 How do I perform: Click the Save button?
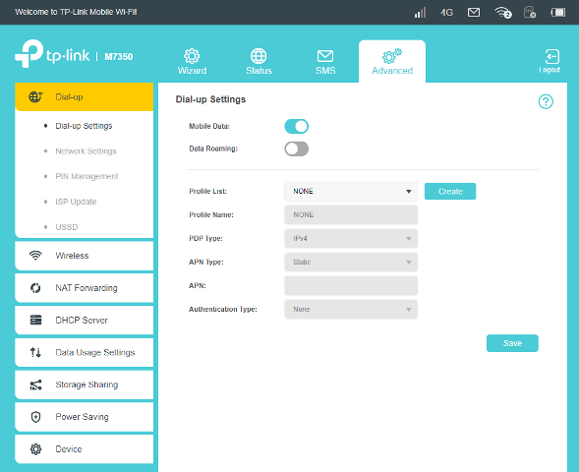512,343
